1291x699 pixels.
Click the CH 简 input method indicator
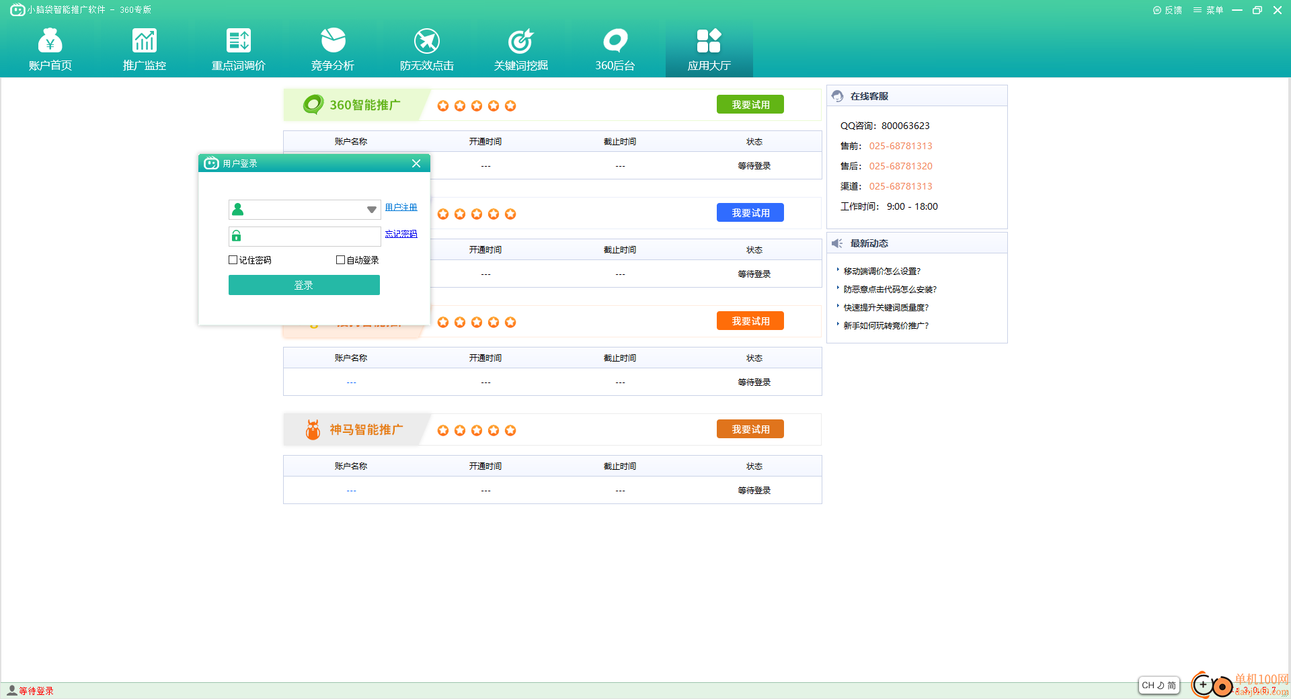click(1159, 685)
